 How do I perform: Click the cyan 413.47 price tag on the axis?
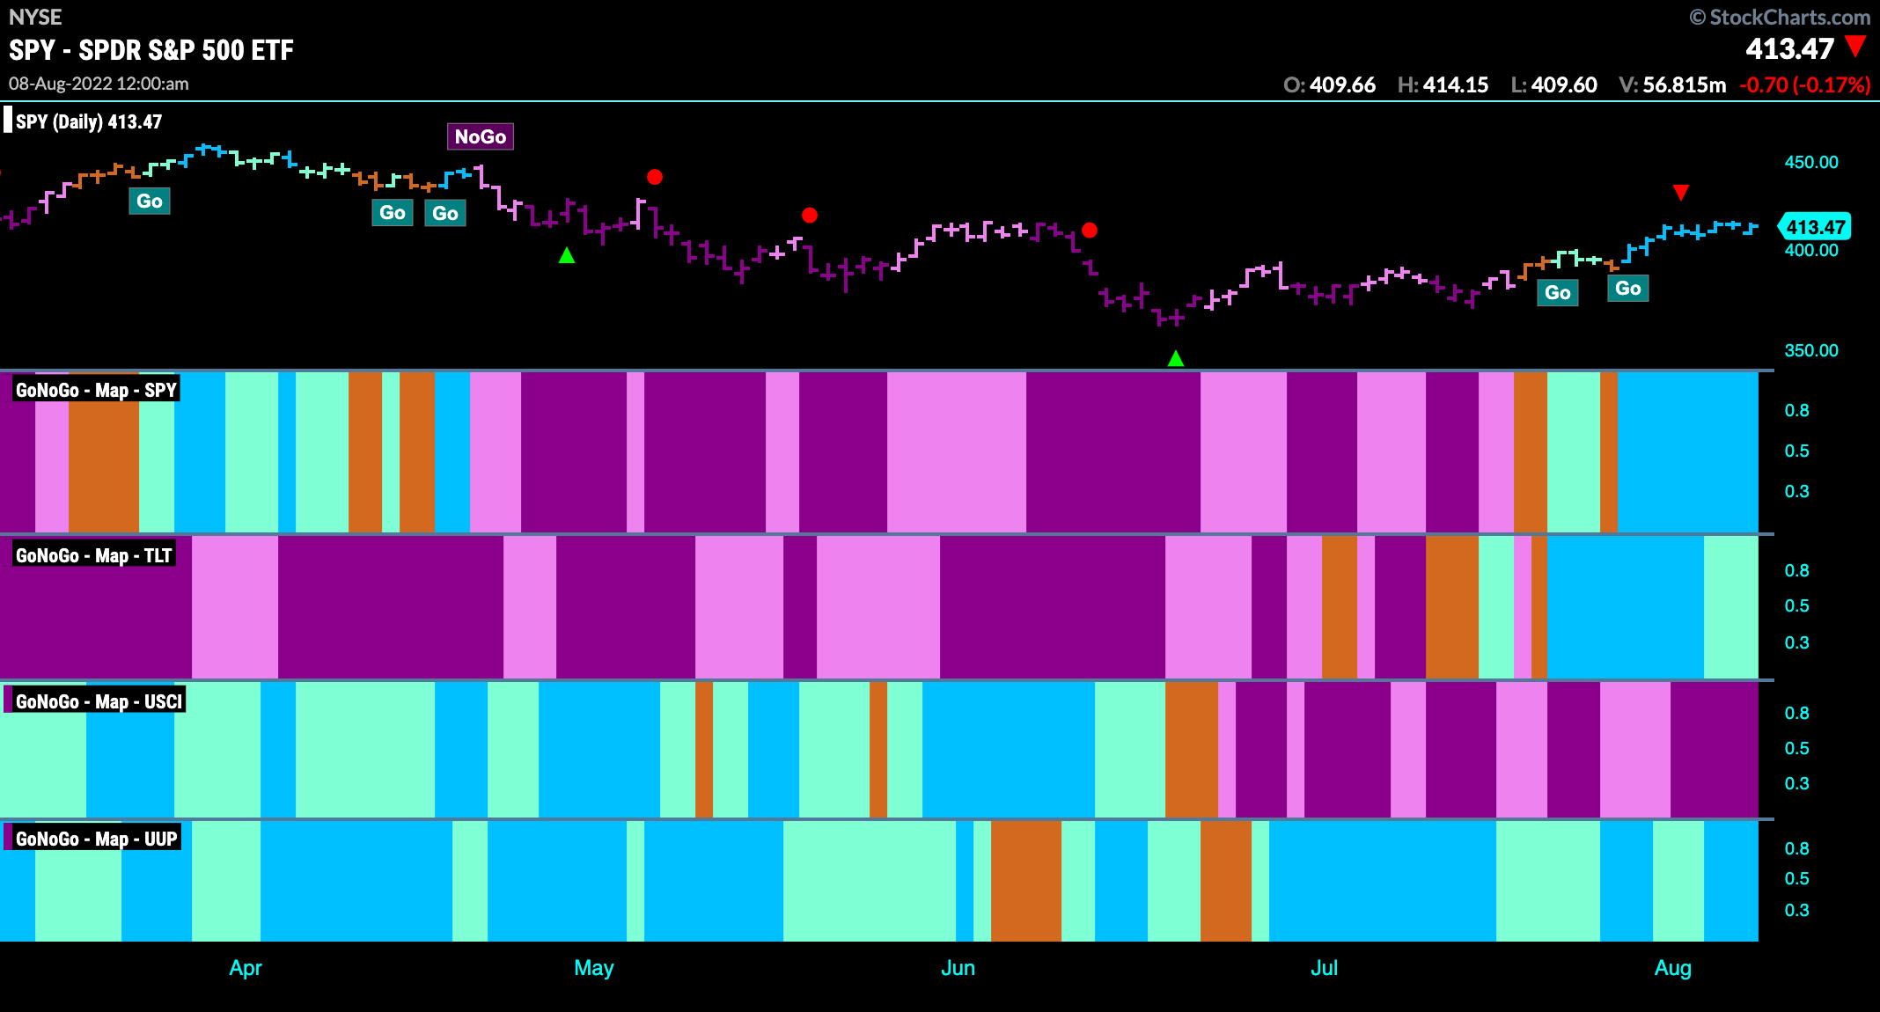1815,227
